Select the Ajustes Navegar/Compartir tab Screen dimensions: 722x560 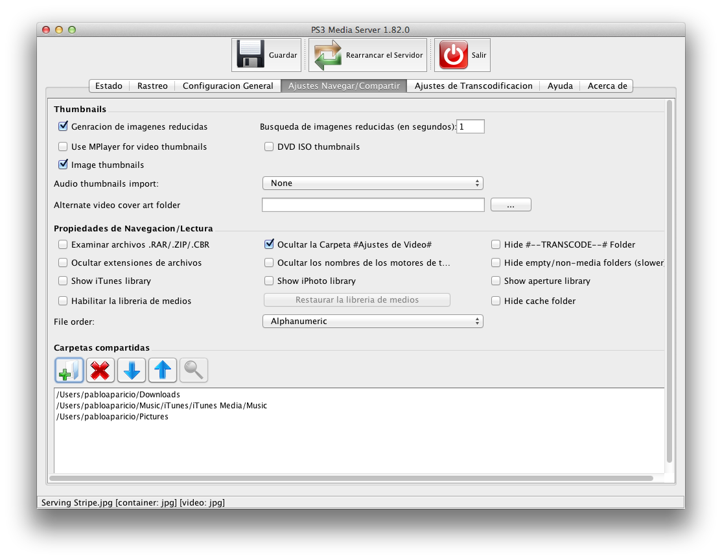point(344,86)
